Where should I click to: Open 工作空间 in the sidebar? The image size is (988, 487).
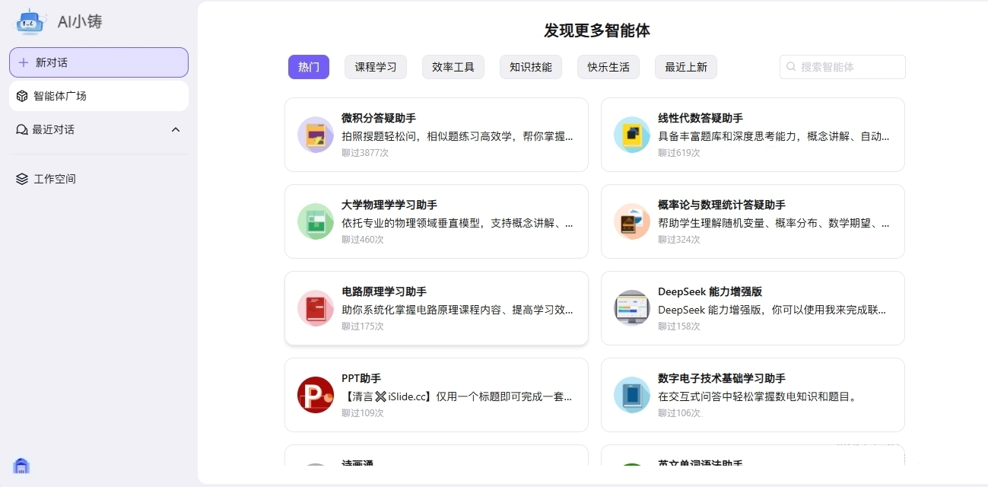pos(55,179)
